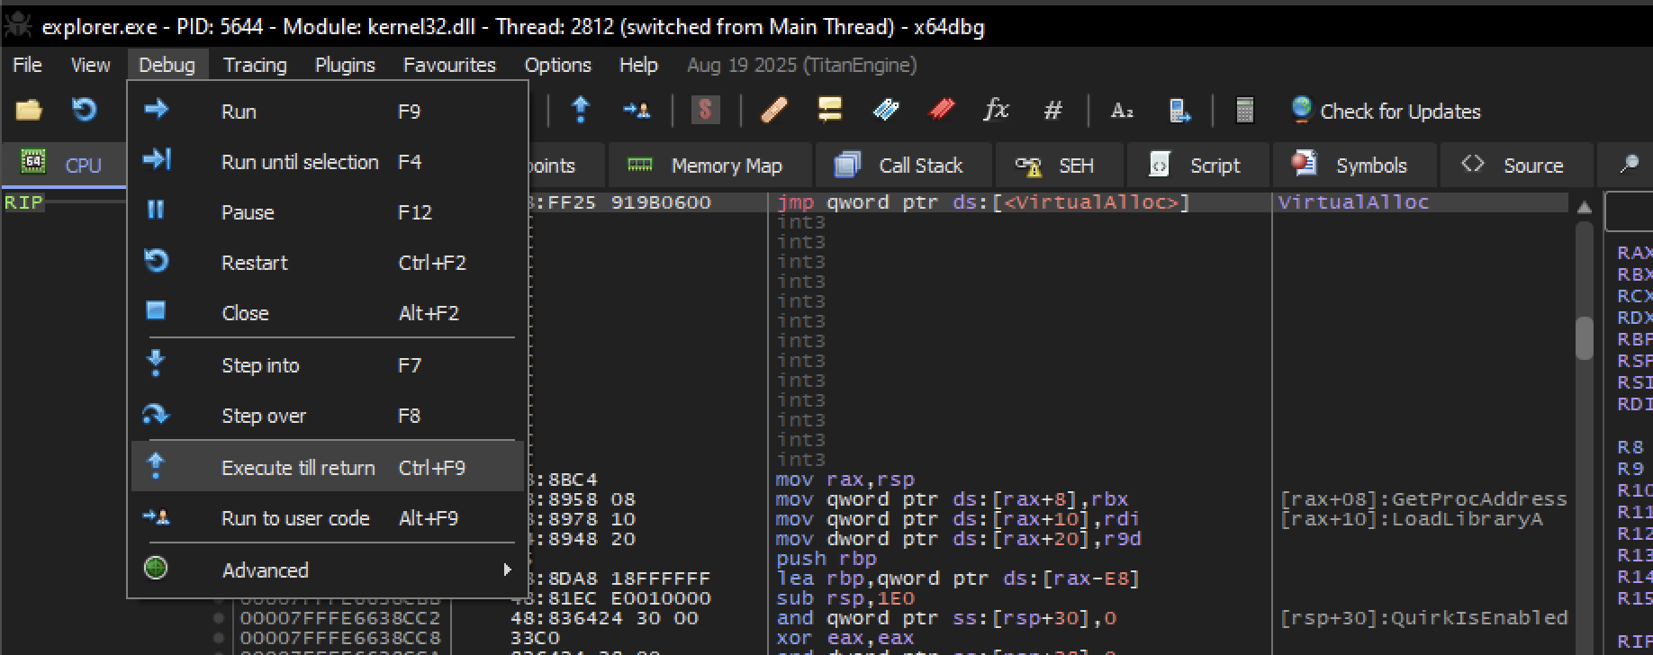
Task: Open the Help menu
Action: [x=638, y=65]
